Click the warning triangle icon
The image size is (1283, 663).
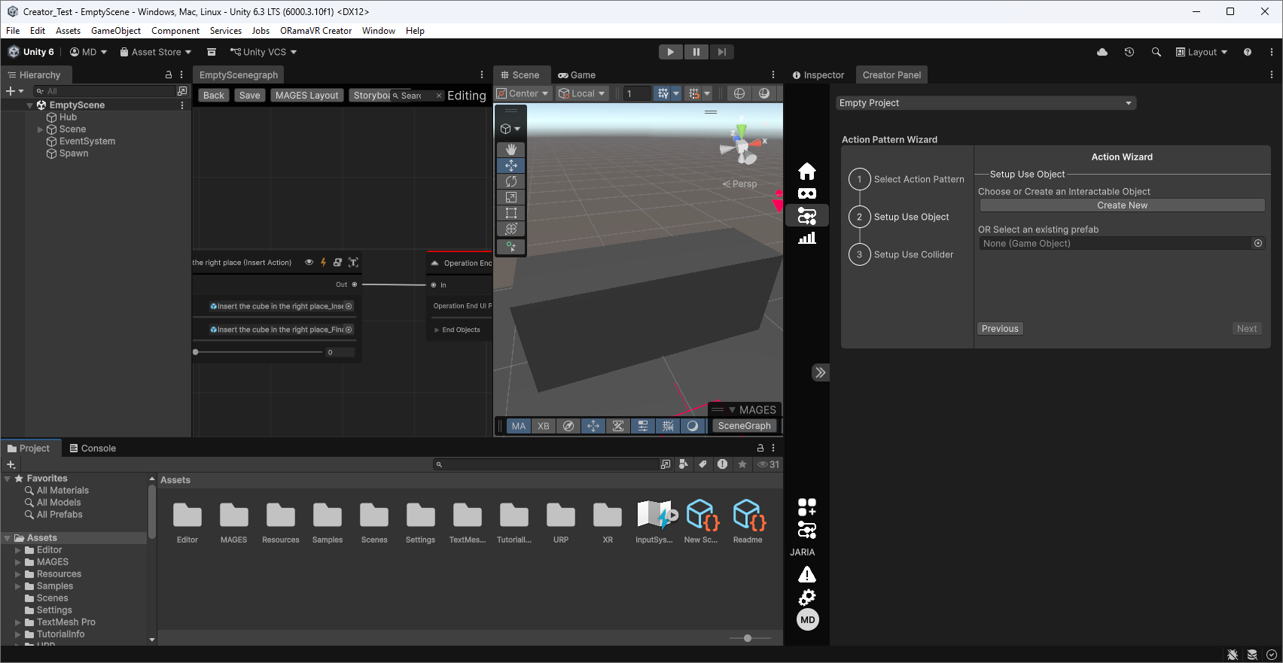[x=807, y=575]
